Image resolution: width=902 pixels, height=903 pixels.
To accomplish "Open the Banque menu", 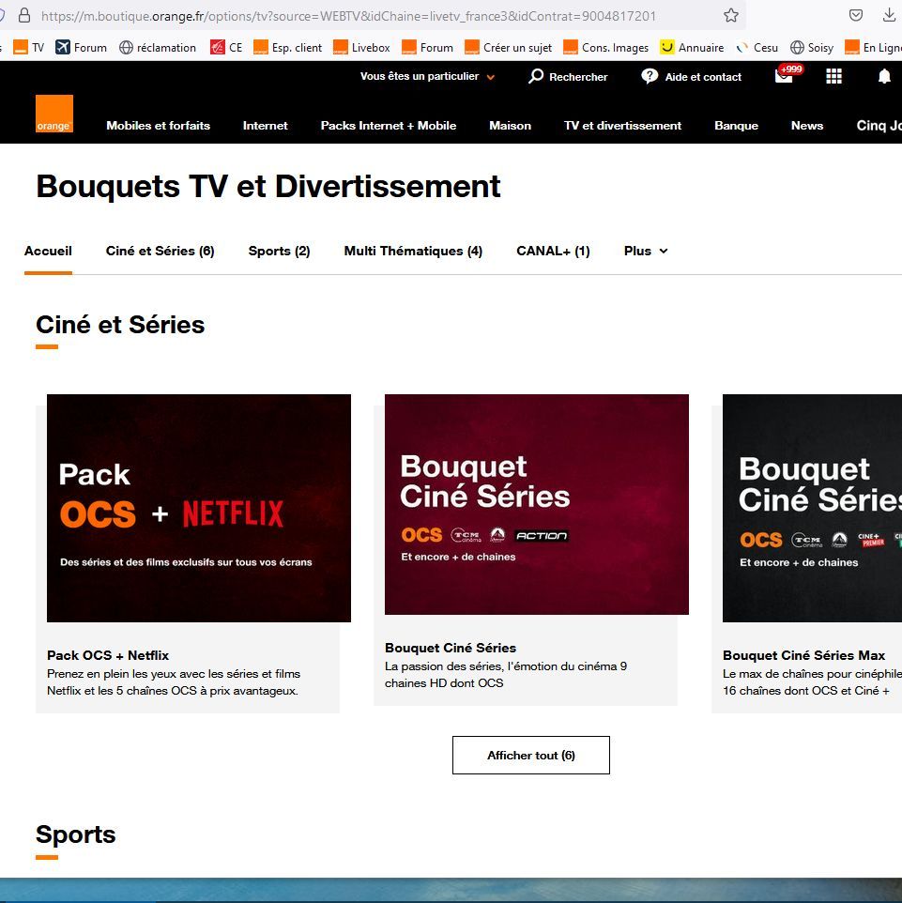I will coord(736,126).
